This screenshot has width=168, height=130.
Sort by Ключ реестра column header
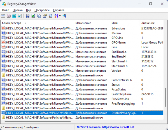click(x=37, y=23)
